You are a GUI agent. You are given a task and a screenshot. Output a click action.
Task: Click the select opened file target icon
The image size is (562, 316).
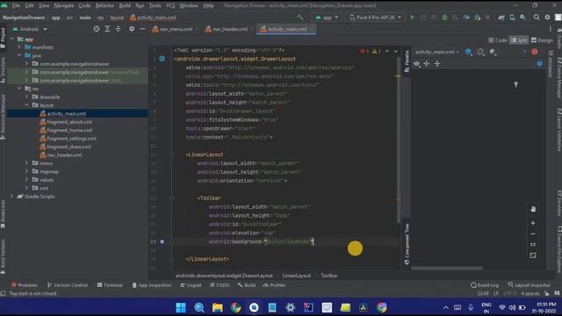(x=97, y=29)
